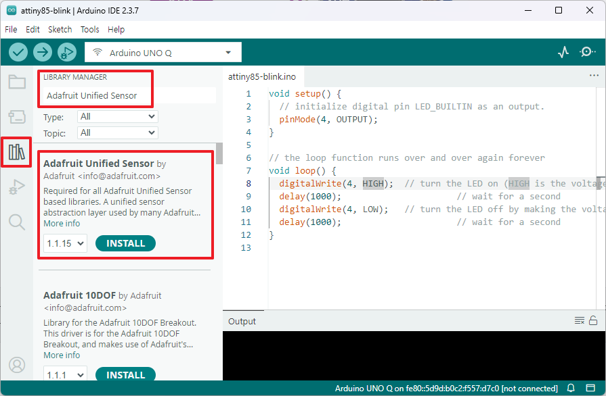Click the notifications bell in status bar
The image size is (606, 396).
tap(571, 389)
